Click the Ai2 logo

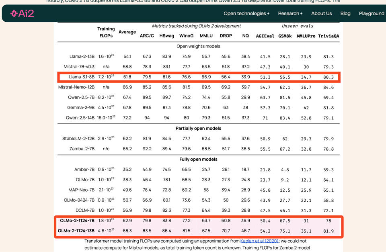(22, 14)
